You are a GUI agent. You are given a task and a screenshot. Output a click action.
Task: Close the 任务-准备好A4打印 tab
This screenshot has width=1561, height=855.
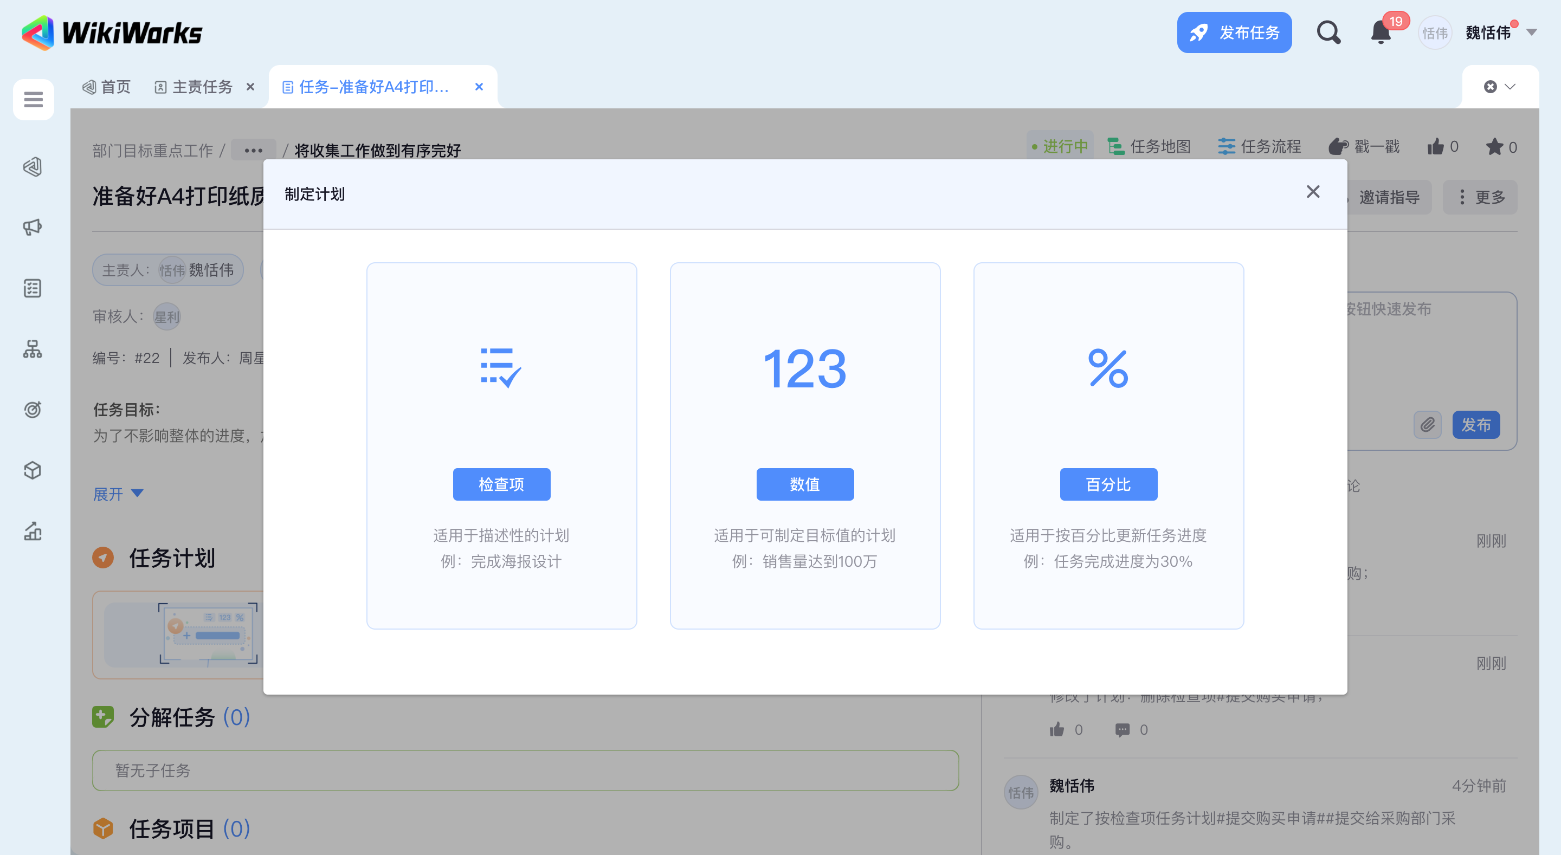(479, 87)
